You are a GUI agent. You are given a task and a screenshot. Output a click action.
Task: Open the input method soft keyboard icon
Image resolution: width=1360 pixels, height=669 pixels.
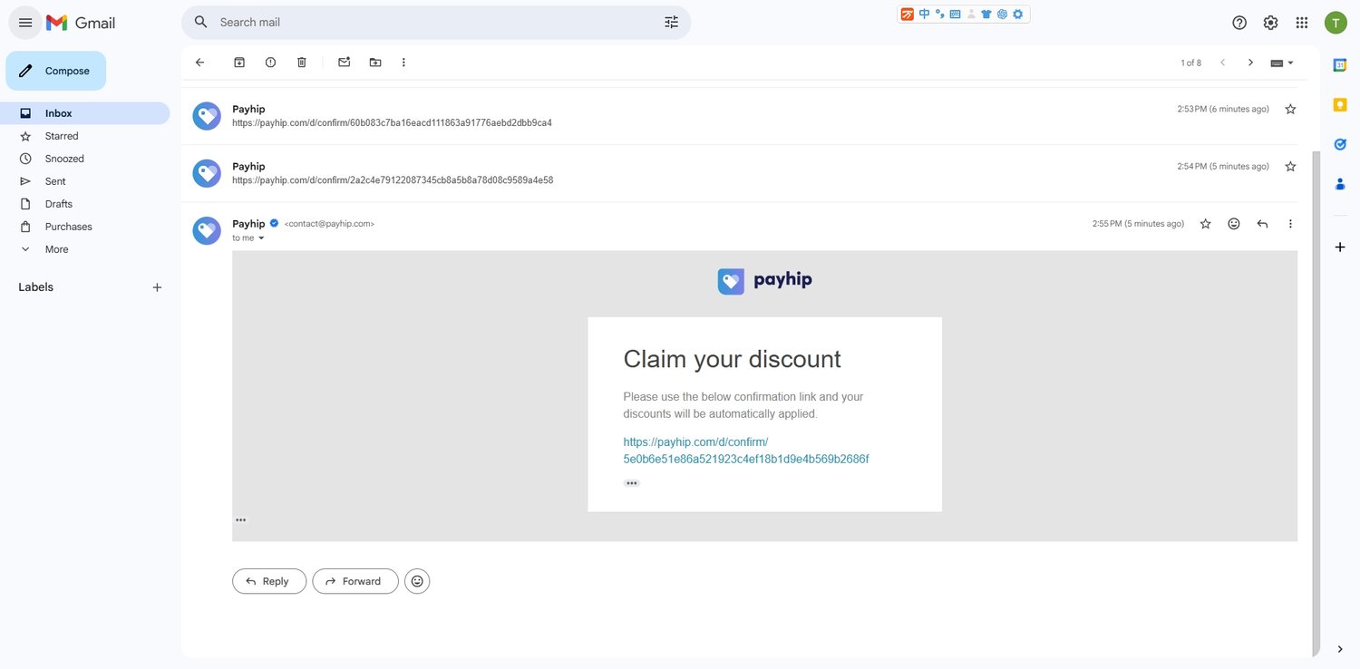point(955,14)
